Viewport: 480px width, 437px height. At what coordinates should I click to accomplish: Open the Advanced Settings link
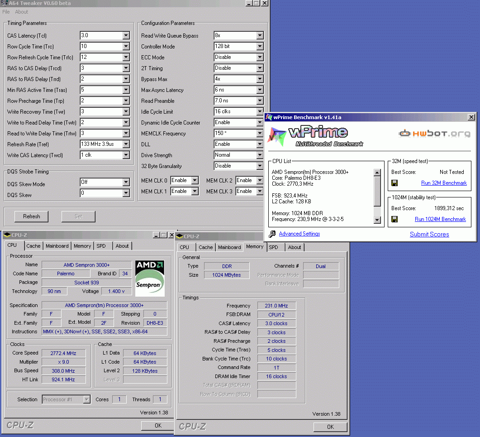click(299, 234)
